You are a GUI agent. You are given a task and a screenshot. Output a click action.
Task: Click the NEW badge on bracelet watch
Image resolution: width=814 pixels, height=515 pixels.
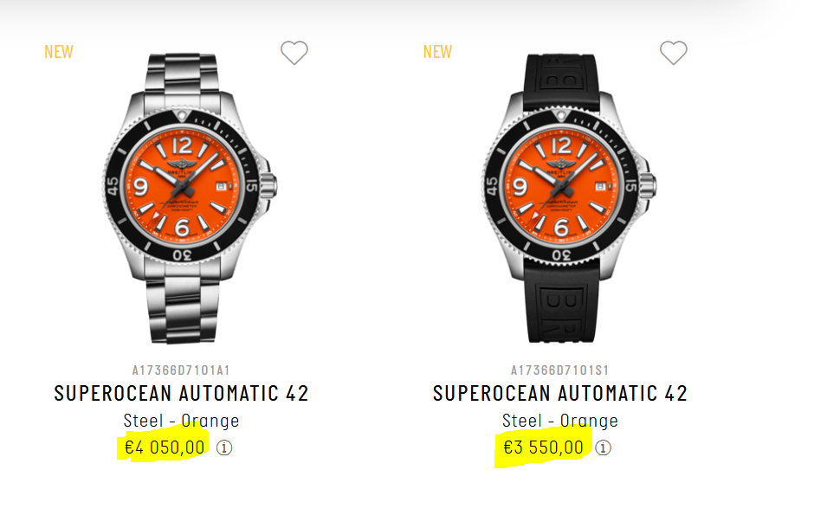click(x=59, y=52)
